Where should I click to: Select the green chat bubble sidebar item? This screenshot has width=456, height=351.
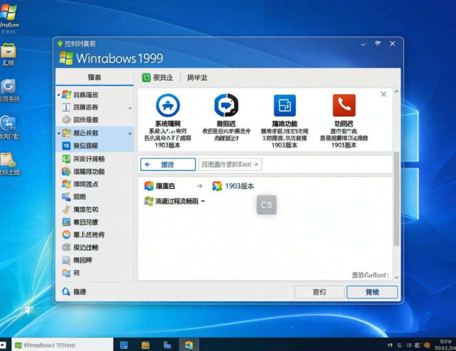coord(95,159)
